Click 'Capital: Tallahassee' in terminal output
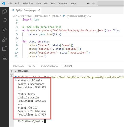Screen dimensions: 124x127 point(32,111)
